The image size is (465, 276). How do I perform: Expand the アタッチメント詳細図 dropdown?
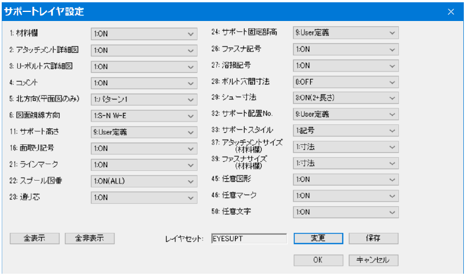pyautogui.click(x=144, y=51)
